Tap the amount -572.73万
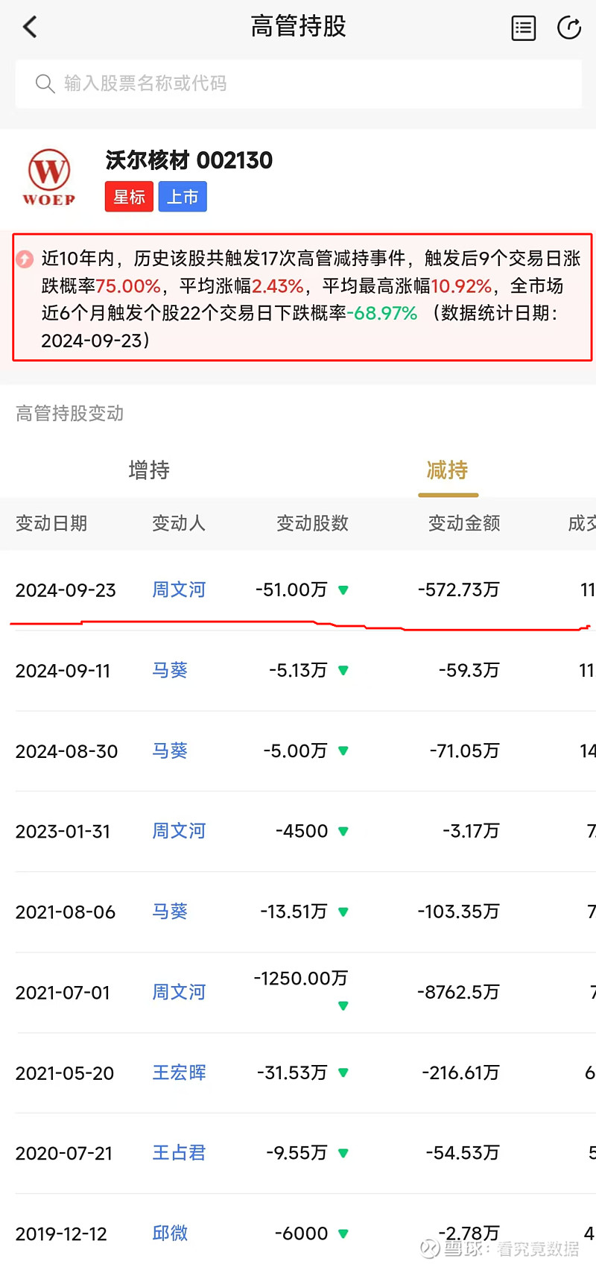Image resolution: width=596 pixels, height=1267 pixels. [x=459, y=590]
